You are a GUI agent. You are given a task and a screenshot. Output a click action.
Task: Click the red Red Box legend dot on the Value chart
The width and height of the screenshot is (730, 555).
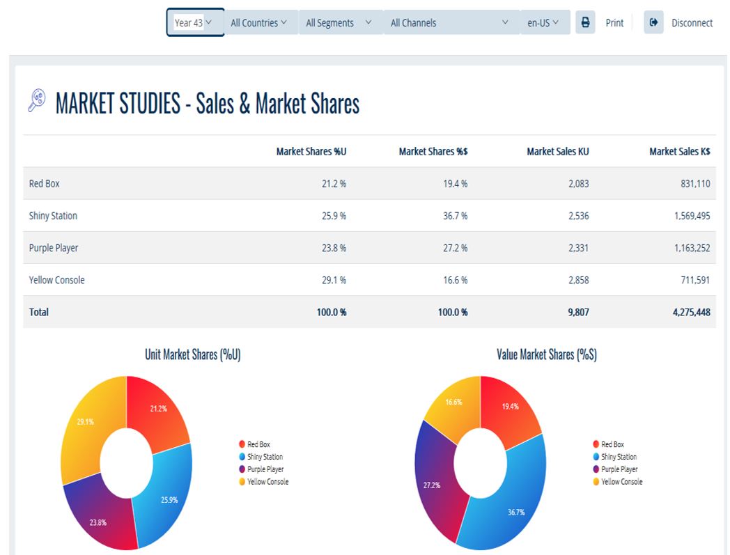click(x=596, y=444)
